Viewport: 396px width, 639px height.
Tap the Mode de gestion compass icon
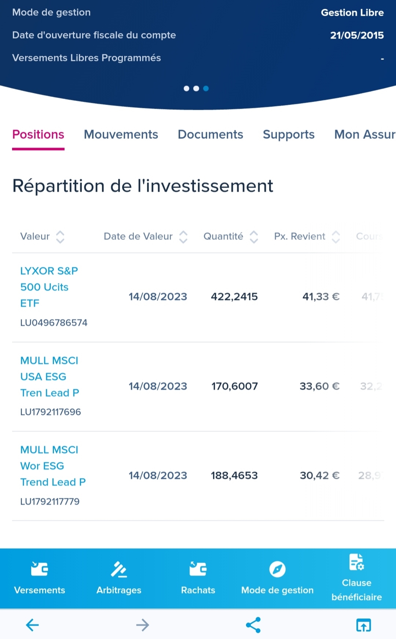(x=277, y=569)
